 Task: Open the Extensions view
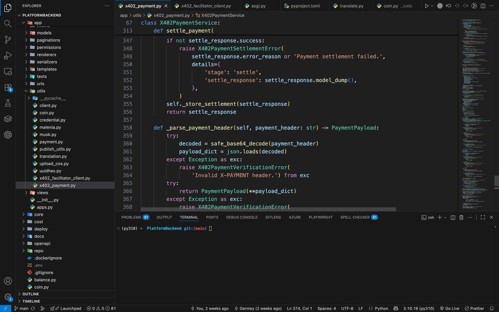8,88
